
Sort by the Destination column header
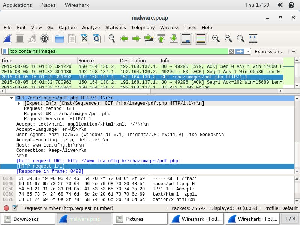click(x=139, y=60)
